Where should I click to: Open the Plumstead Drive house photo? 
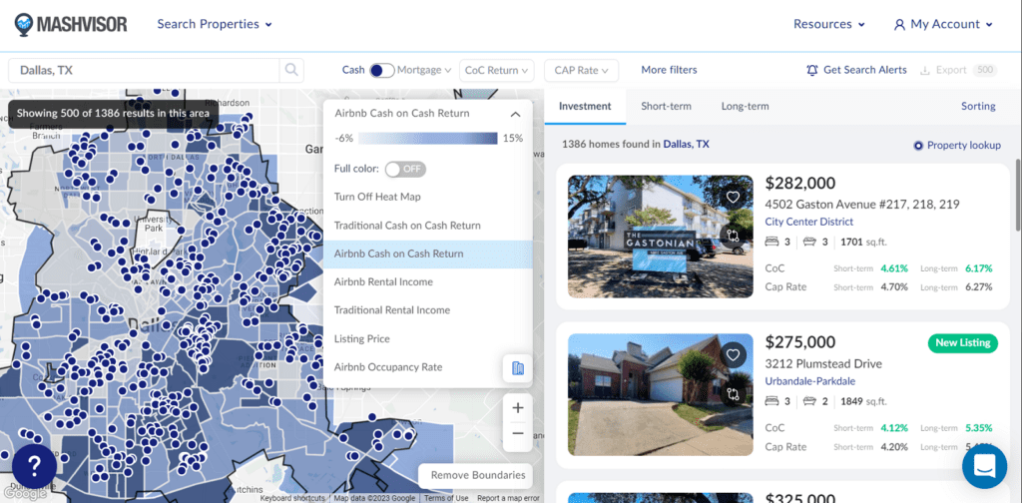pos(661,395)
